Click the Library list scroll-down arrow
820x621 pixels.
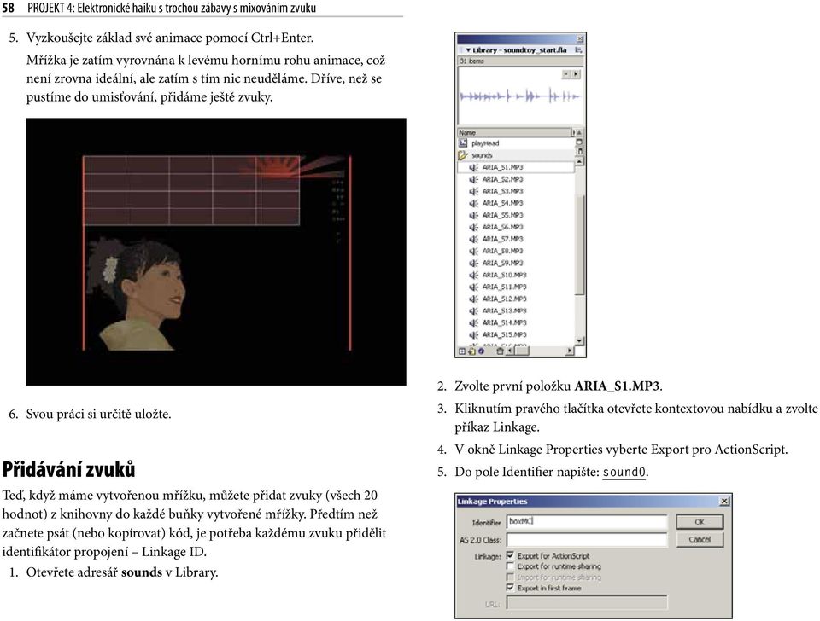(579, 340)
